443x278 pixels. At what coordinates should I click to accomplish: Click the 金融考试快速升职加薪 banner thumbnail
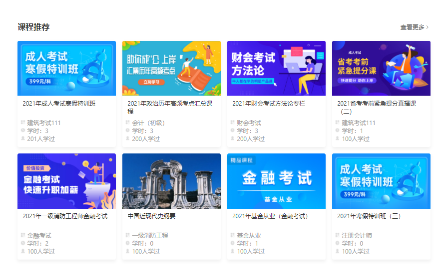[x=66, y=181]
